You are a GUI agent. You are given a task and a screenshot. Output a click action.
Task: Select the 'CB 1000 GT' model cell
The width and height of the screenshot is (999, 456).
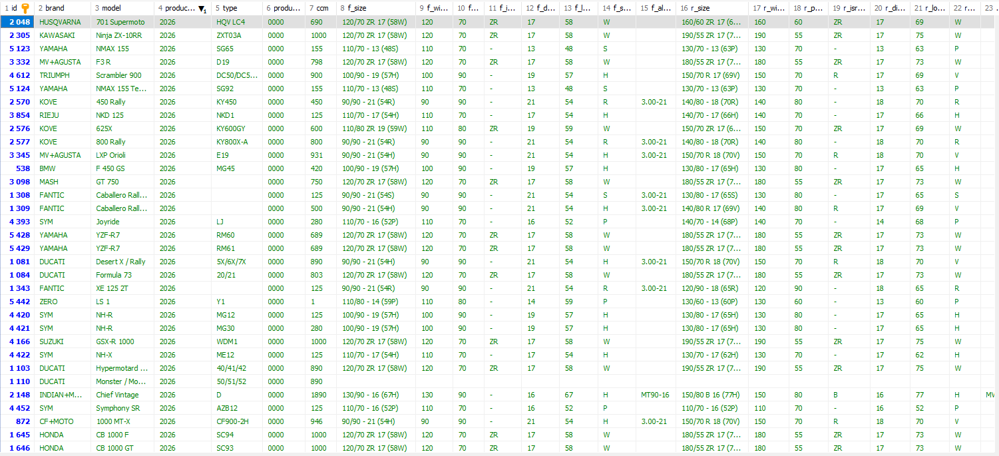[x=122, y=448]
